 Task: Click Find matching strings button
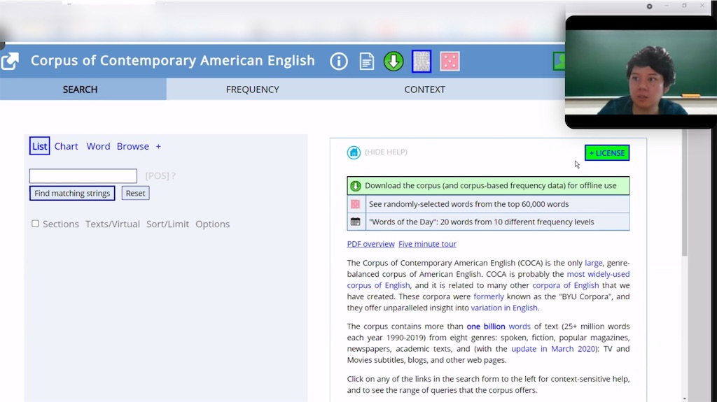pos(72,193)
